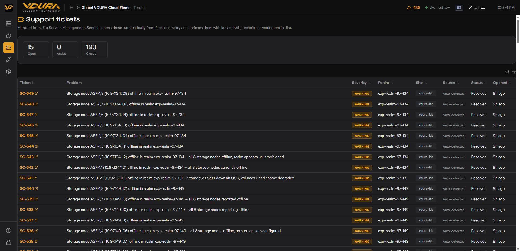Open external link icon for SC-549
Viewport: 520px width, 251px height.
(36, 93)
